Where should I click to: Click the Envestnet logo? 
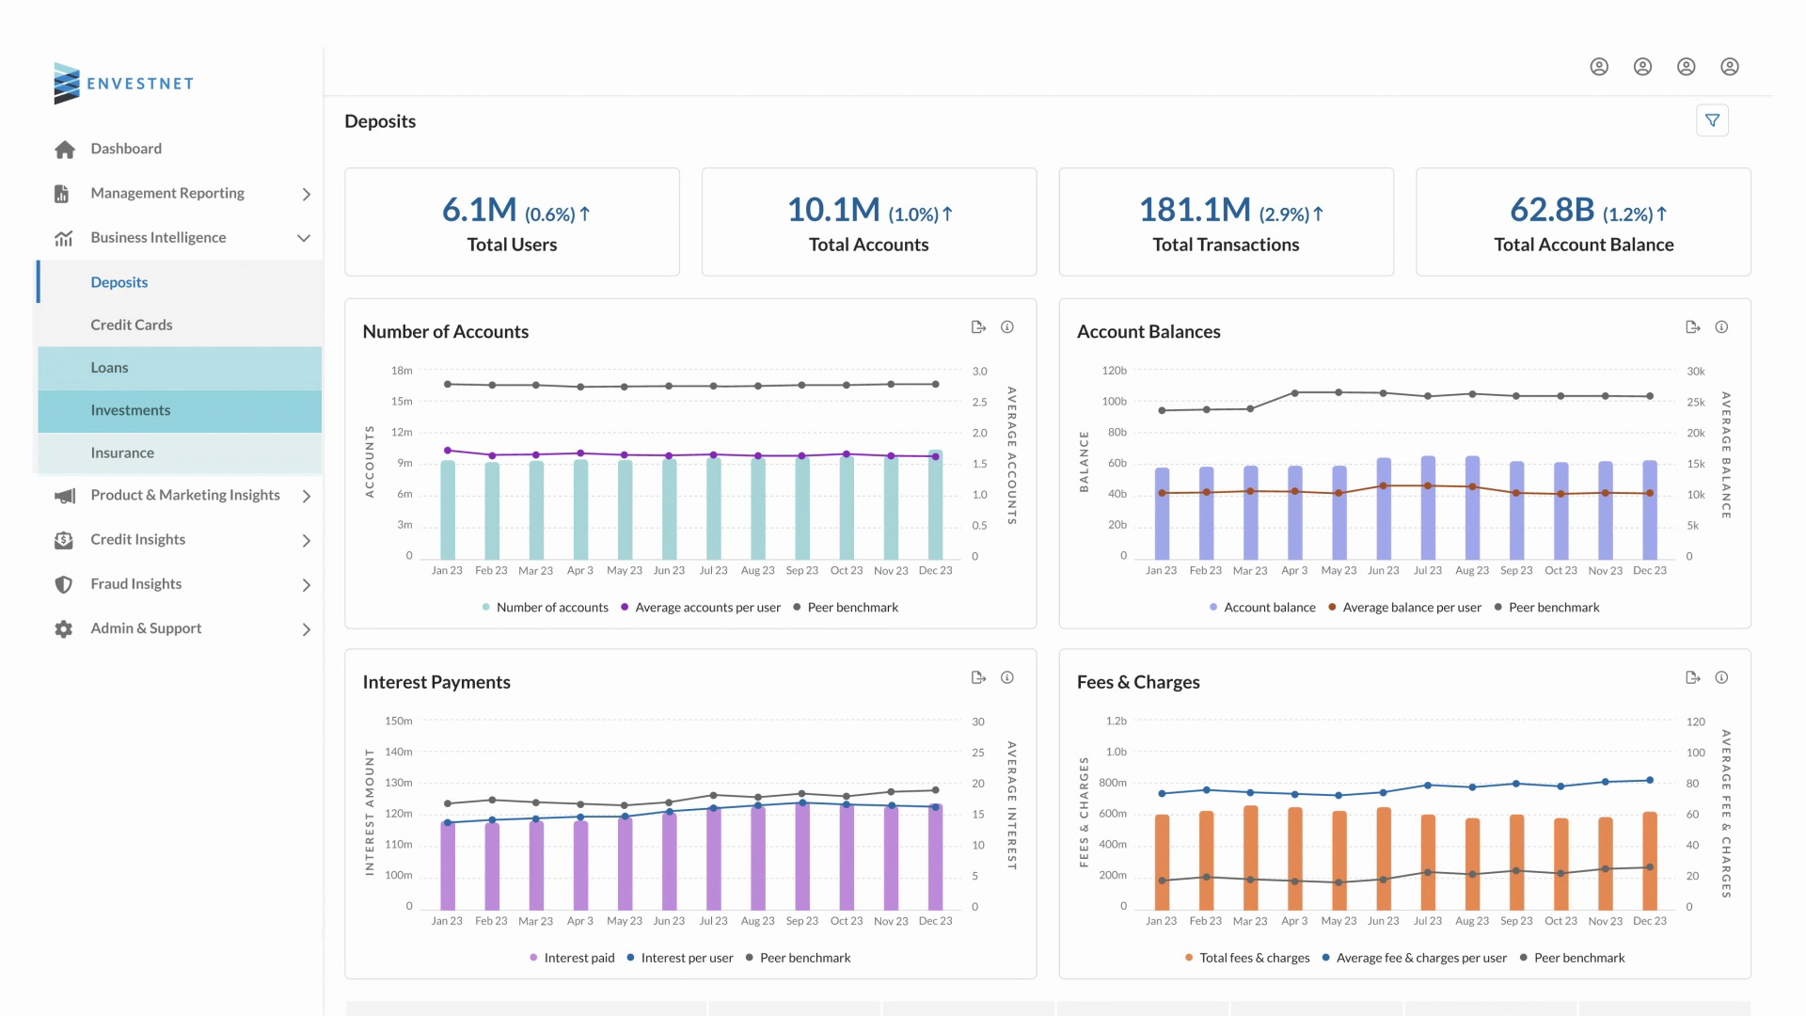point(123,83)
